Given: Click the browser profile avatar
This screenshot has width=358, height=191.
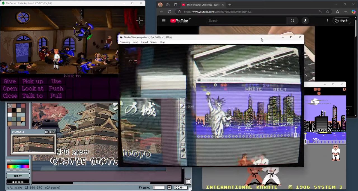Looking at the screenshot, I should pos(160,5).
